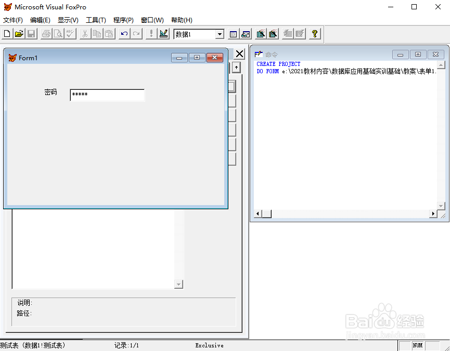Click the Paste clipboard icon
The image size is (450, 351).
coord(109,34)
